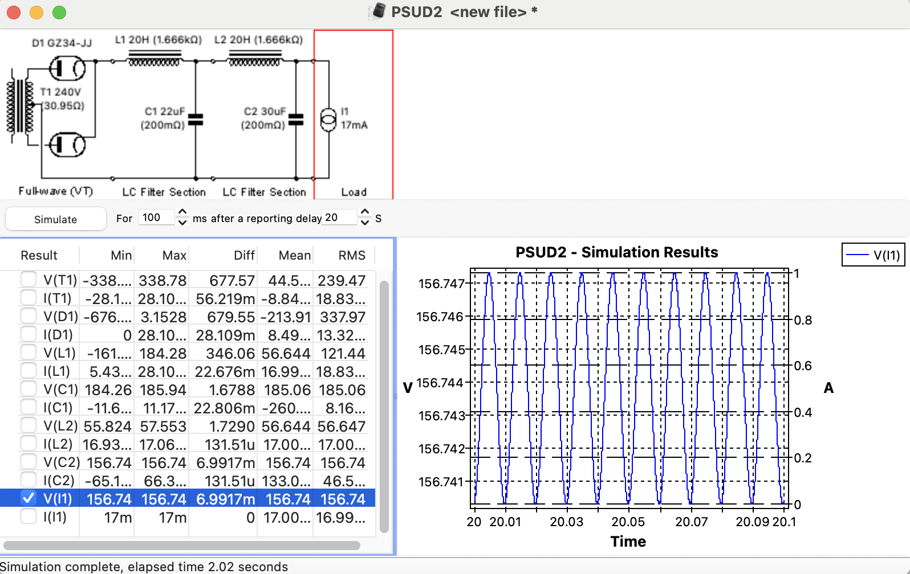Click the V(I1) legend entry on graph

tap(872, 255)
